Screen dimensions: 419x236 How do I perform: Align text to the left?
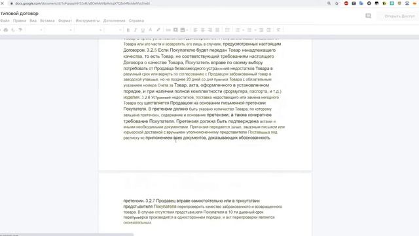point(195,30)
